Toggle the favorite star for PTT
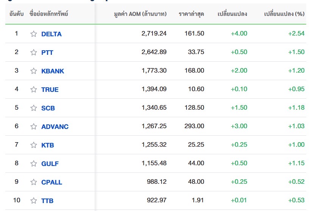This screenshot has height=211, width=313. coord(34,52)
